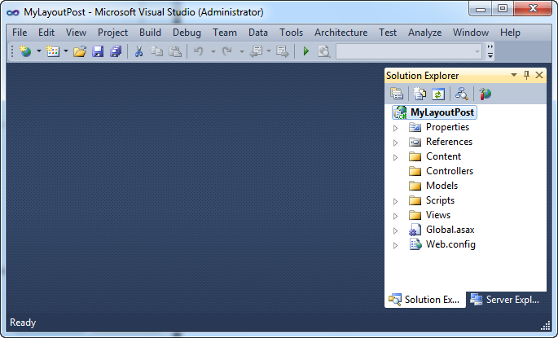Start debugging with the green play icon
The width and height of the screenshot is (558, 338).
point(305,51)
